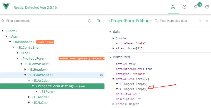
Task: Collapse the computed section
Action: 110,57
